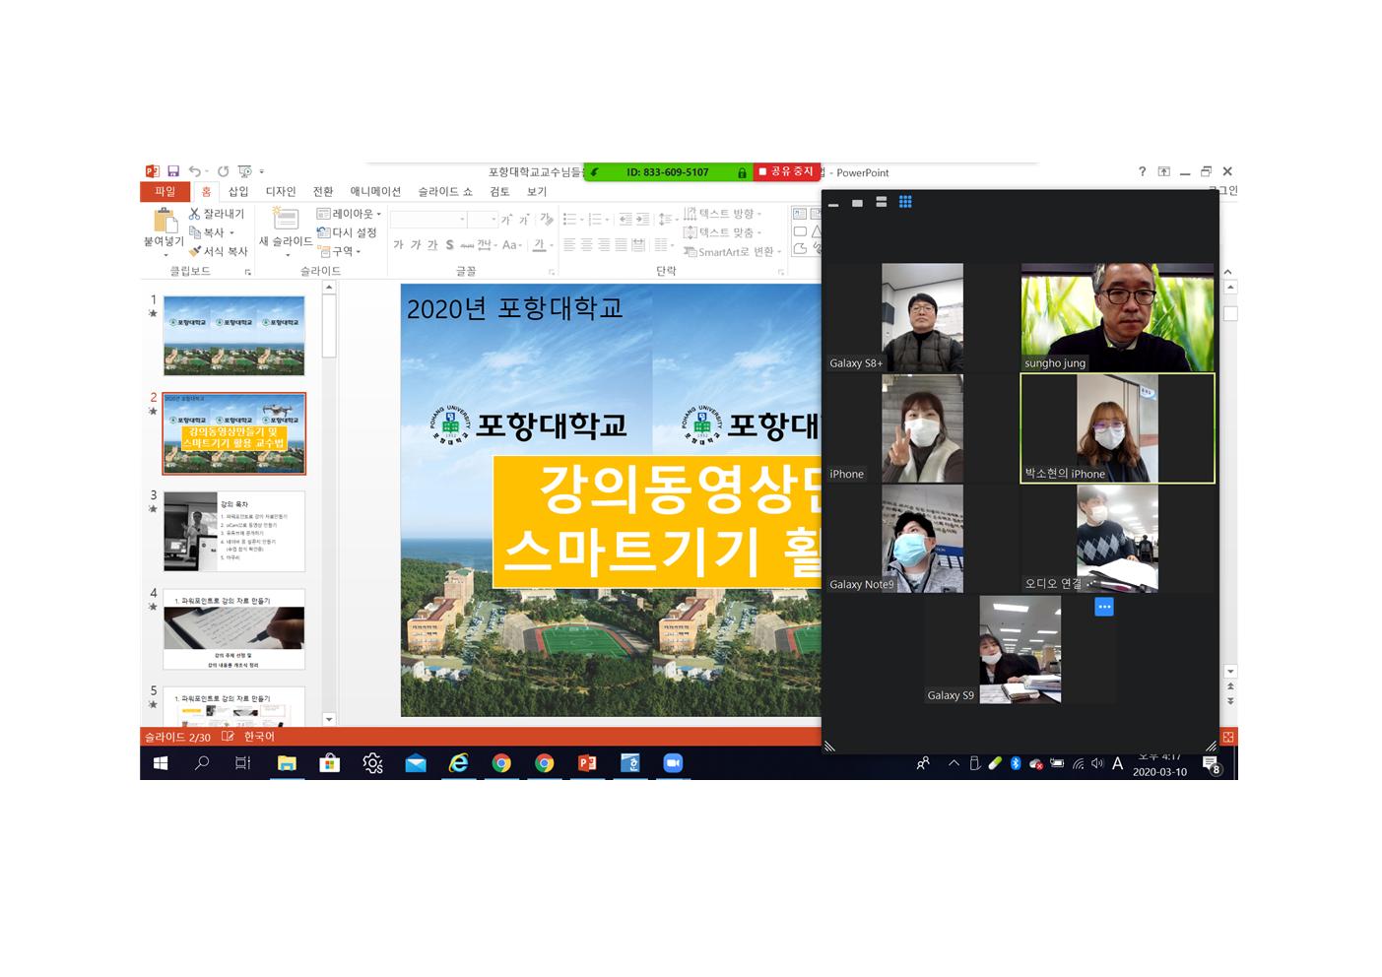Open the 파일 (File) tab
The height and width of the screenshot is (977, 1382).
(x=165, y=192)
